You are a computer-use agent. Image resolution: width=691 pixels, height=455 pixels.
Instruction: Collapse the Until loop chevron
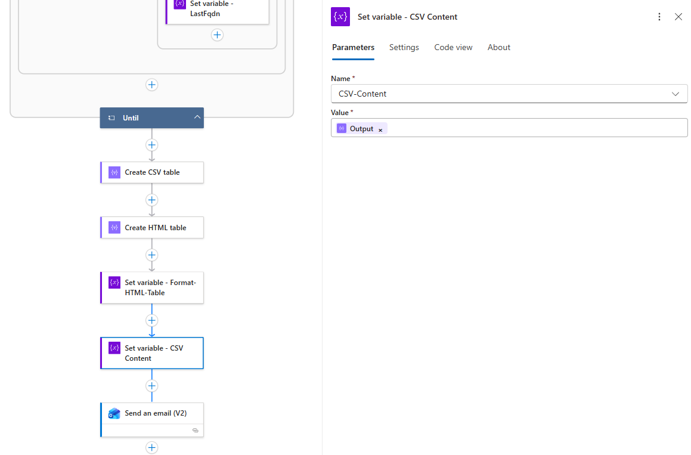click(197, 117)
